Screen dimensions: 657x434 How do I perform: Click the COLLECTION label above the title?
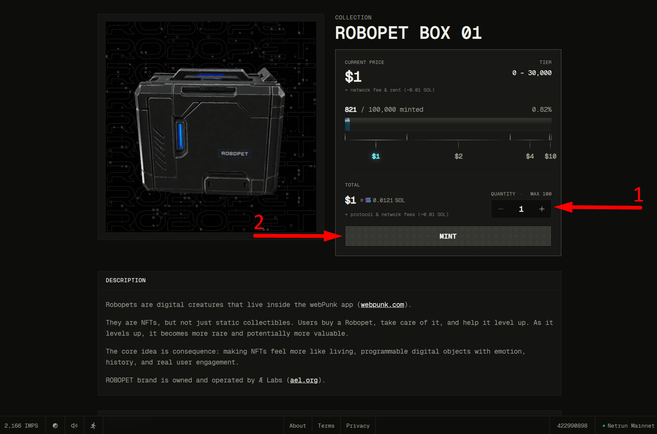point(353,18)
